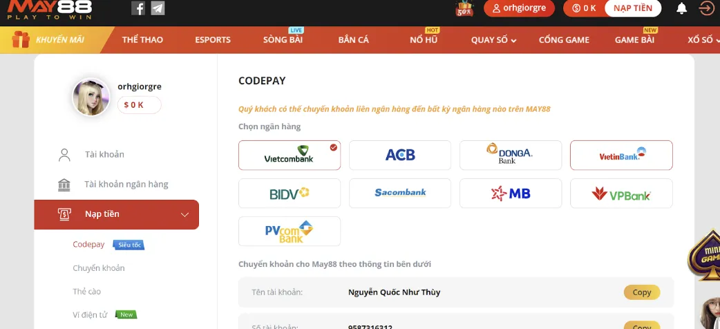Open the Mini Game floating icon
The image size is (720, 329).
(705, 256)
